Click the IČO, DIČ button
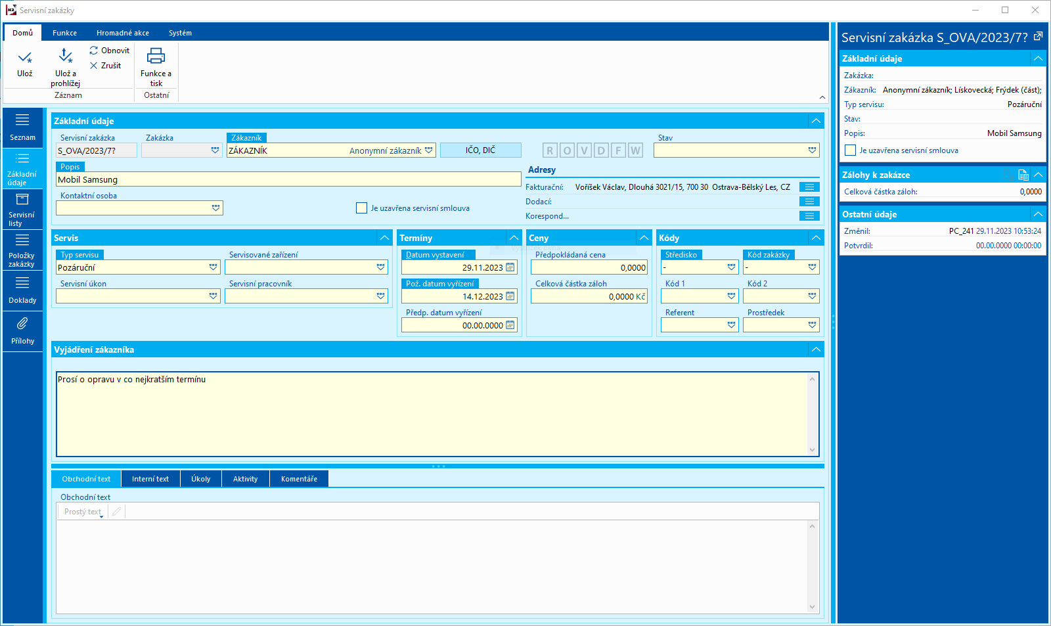The image size is (1051, 626). [481, 150]
